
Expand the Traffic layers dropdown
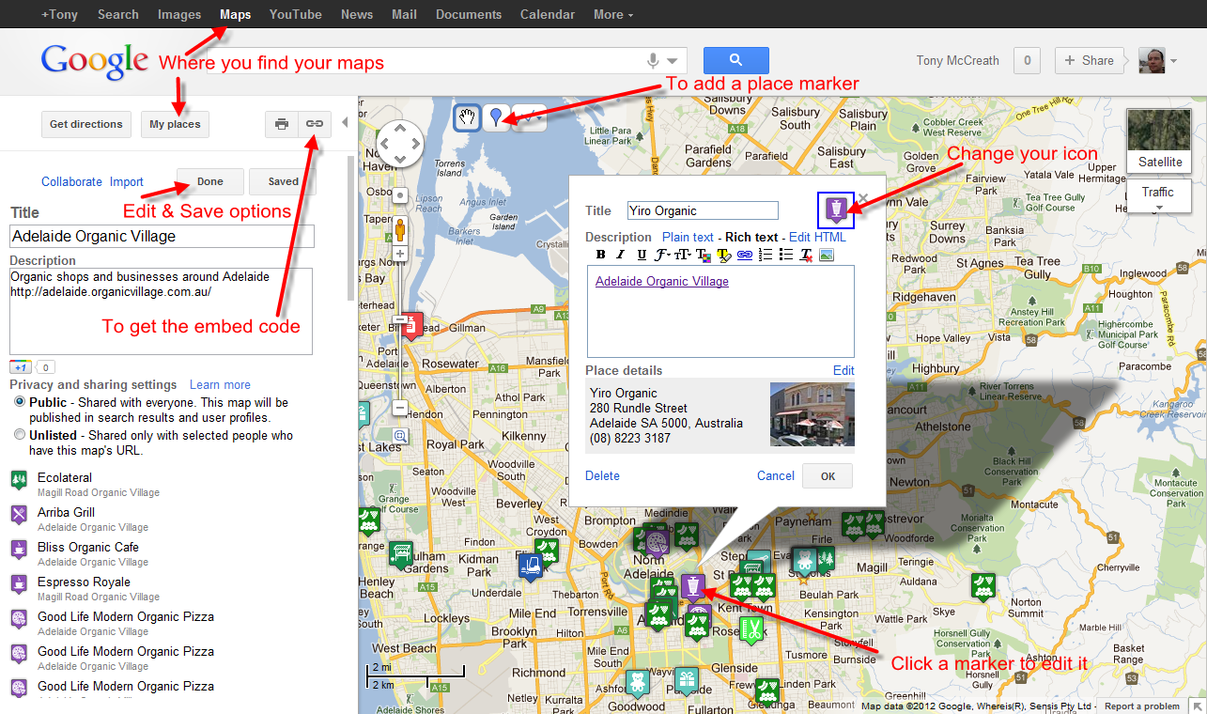pos(1158,197)
